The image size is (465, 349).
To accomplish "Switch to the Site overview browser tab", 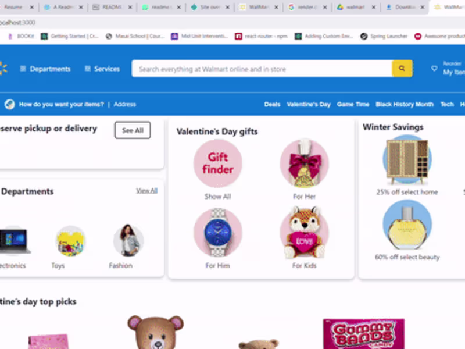I will (209, 7).
